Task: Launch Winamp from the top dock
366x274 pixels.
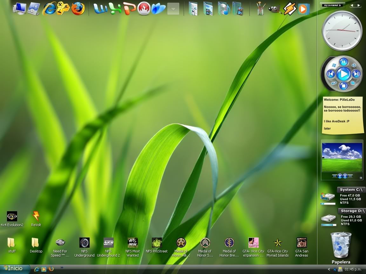Action: tap(289, 9)
